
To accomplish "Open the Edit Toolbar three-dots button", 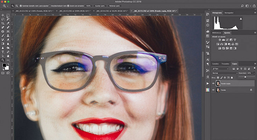I will click(8, 60).
